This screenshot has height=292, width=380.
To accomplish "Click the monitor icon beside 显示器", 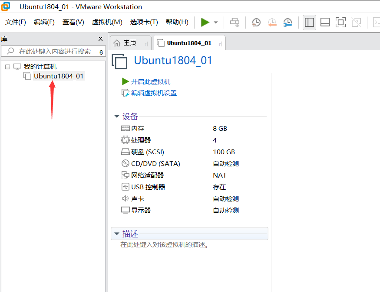I will [126, 210].
